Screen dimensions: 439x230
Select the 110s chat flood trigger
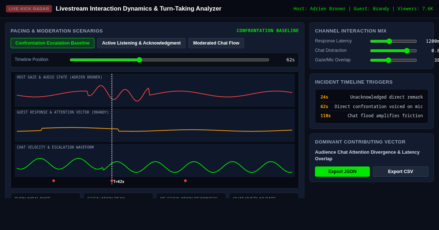[x=372, y=116]
